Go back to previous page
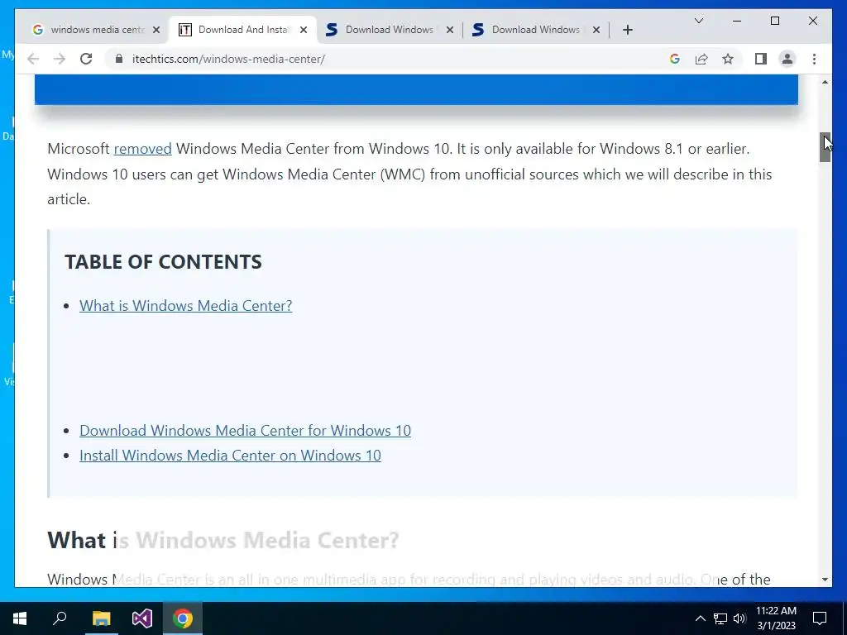 click(x=33, y=59)
